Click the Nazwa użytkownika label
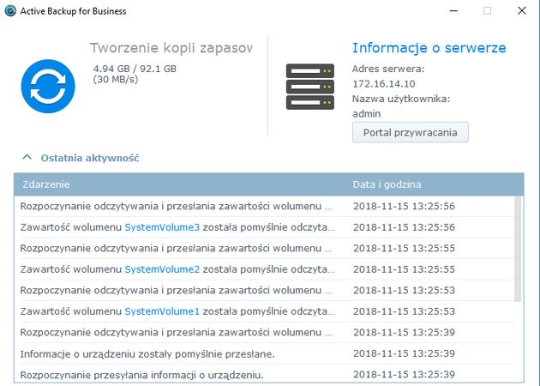 (x=401, y=99)
